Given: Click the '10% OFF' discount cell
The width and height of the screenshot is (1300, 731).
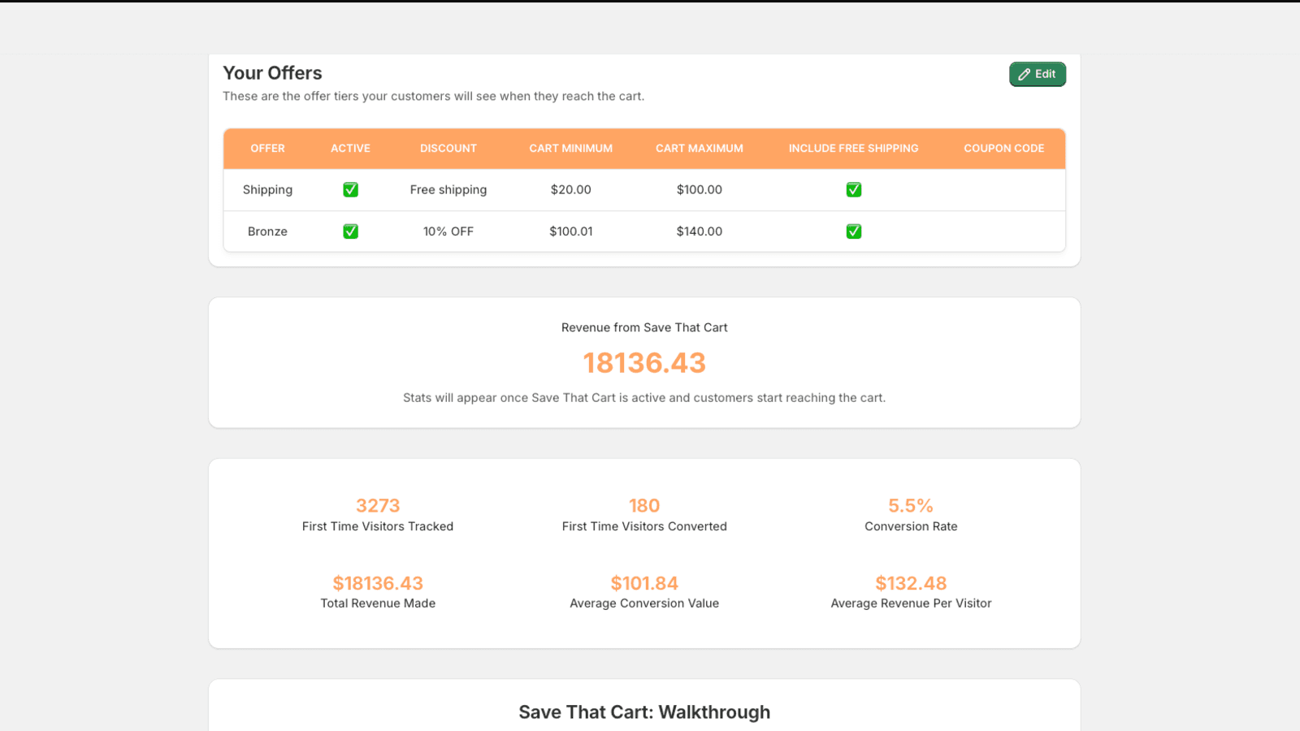Looking at the screenshot, I should (448, 231).
